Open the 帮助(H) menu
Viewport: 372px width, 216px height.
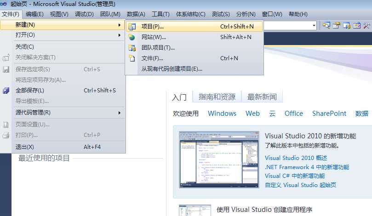tap(298, 14)
